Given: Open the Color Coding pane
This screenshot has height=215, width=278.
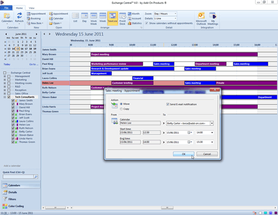Looking at the screenshot, I should [21, 206].
